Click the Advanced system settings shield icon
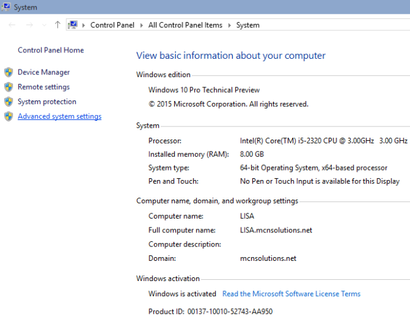This screenshot has width=410, height=319. coord(8,116)
